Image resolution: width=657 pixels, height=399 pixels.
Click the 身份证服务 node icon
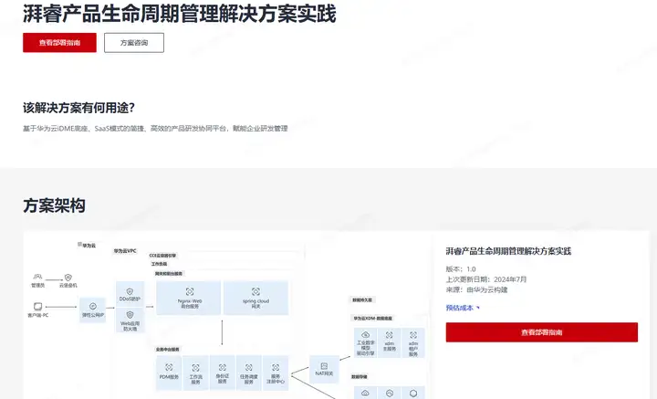(x=223, y=368)
